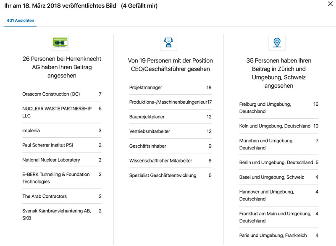The height and width of the screenshot is (246, 336).
Task: Click the 26 Personen bei Herrenknecht heading
Action: pyautogui.click(x=62, y=67)
